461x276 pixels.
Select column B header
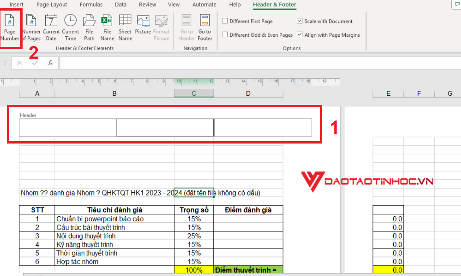[114, 93]
